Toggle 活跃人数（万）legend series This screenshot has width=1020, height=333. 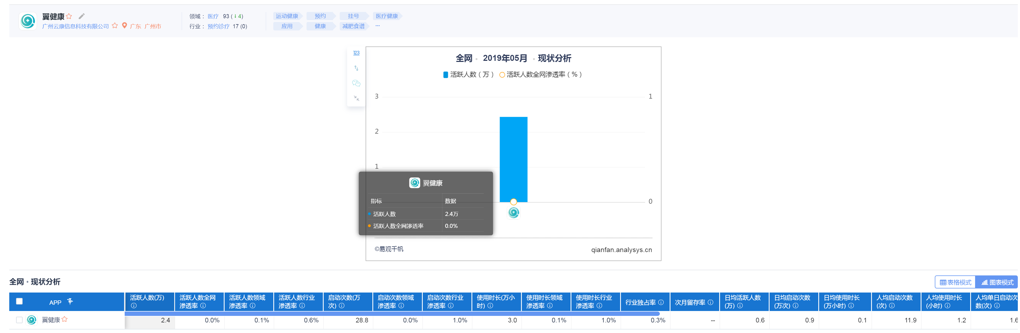coord(468,75)
